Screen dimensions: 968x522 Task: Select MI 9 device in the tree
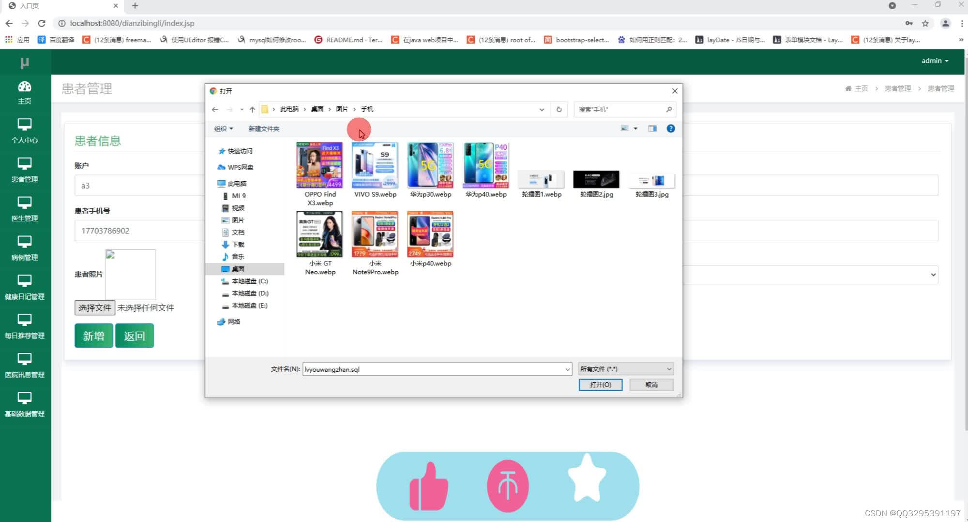234,196
